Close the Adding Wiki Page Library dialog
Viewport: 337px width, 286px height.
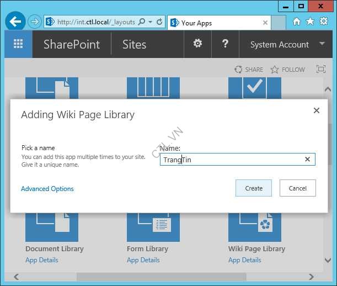pyautogui.click(x=317, y=111)
